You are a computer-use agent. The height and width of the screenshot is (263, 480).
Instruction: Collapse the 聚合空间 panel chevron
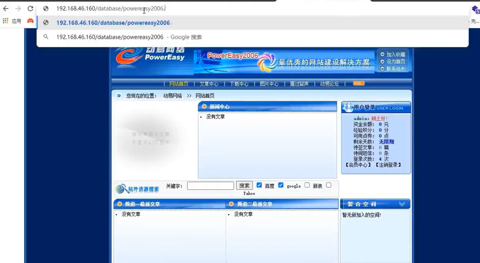402,204
